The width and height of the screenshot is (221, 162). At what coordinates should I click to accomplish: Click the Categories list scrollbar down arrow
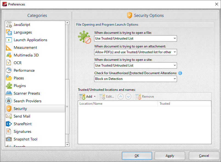[x=67, y=145]
